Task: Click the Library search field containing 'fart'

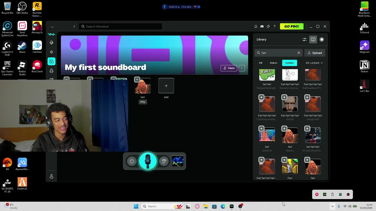Action: [278, 53]
